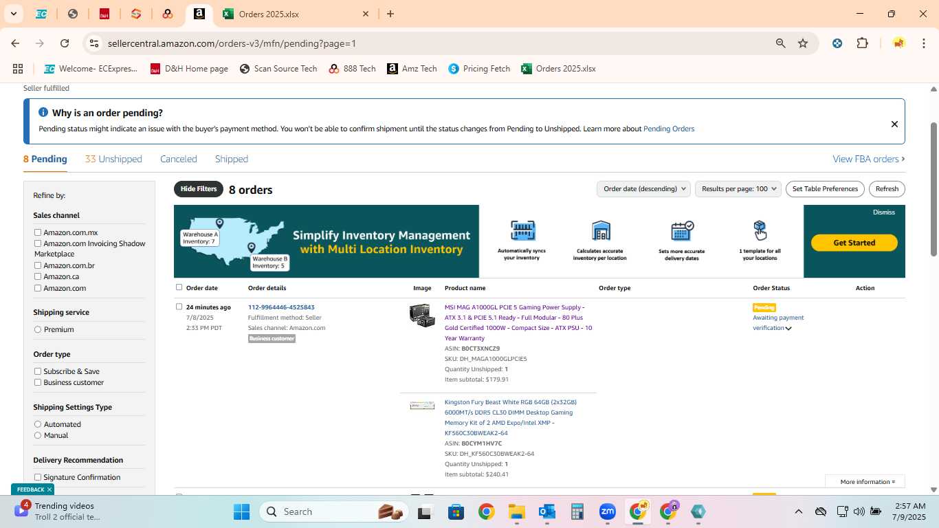The image size is (939, 528).
Task: Open the Outlook taskbar icon
Action: (x=547, y=511)
